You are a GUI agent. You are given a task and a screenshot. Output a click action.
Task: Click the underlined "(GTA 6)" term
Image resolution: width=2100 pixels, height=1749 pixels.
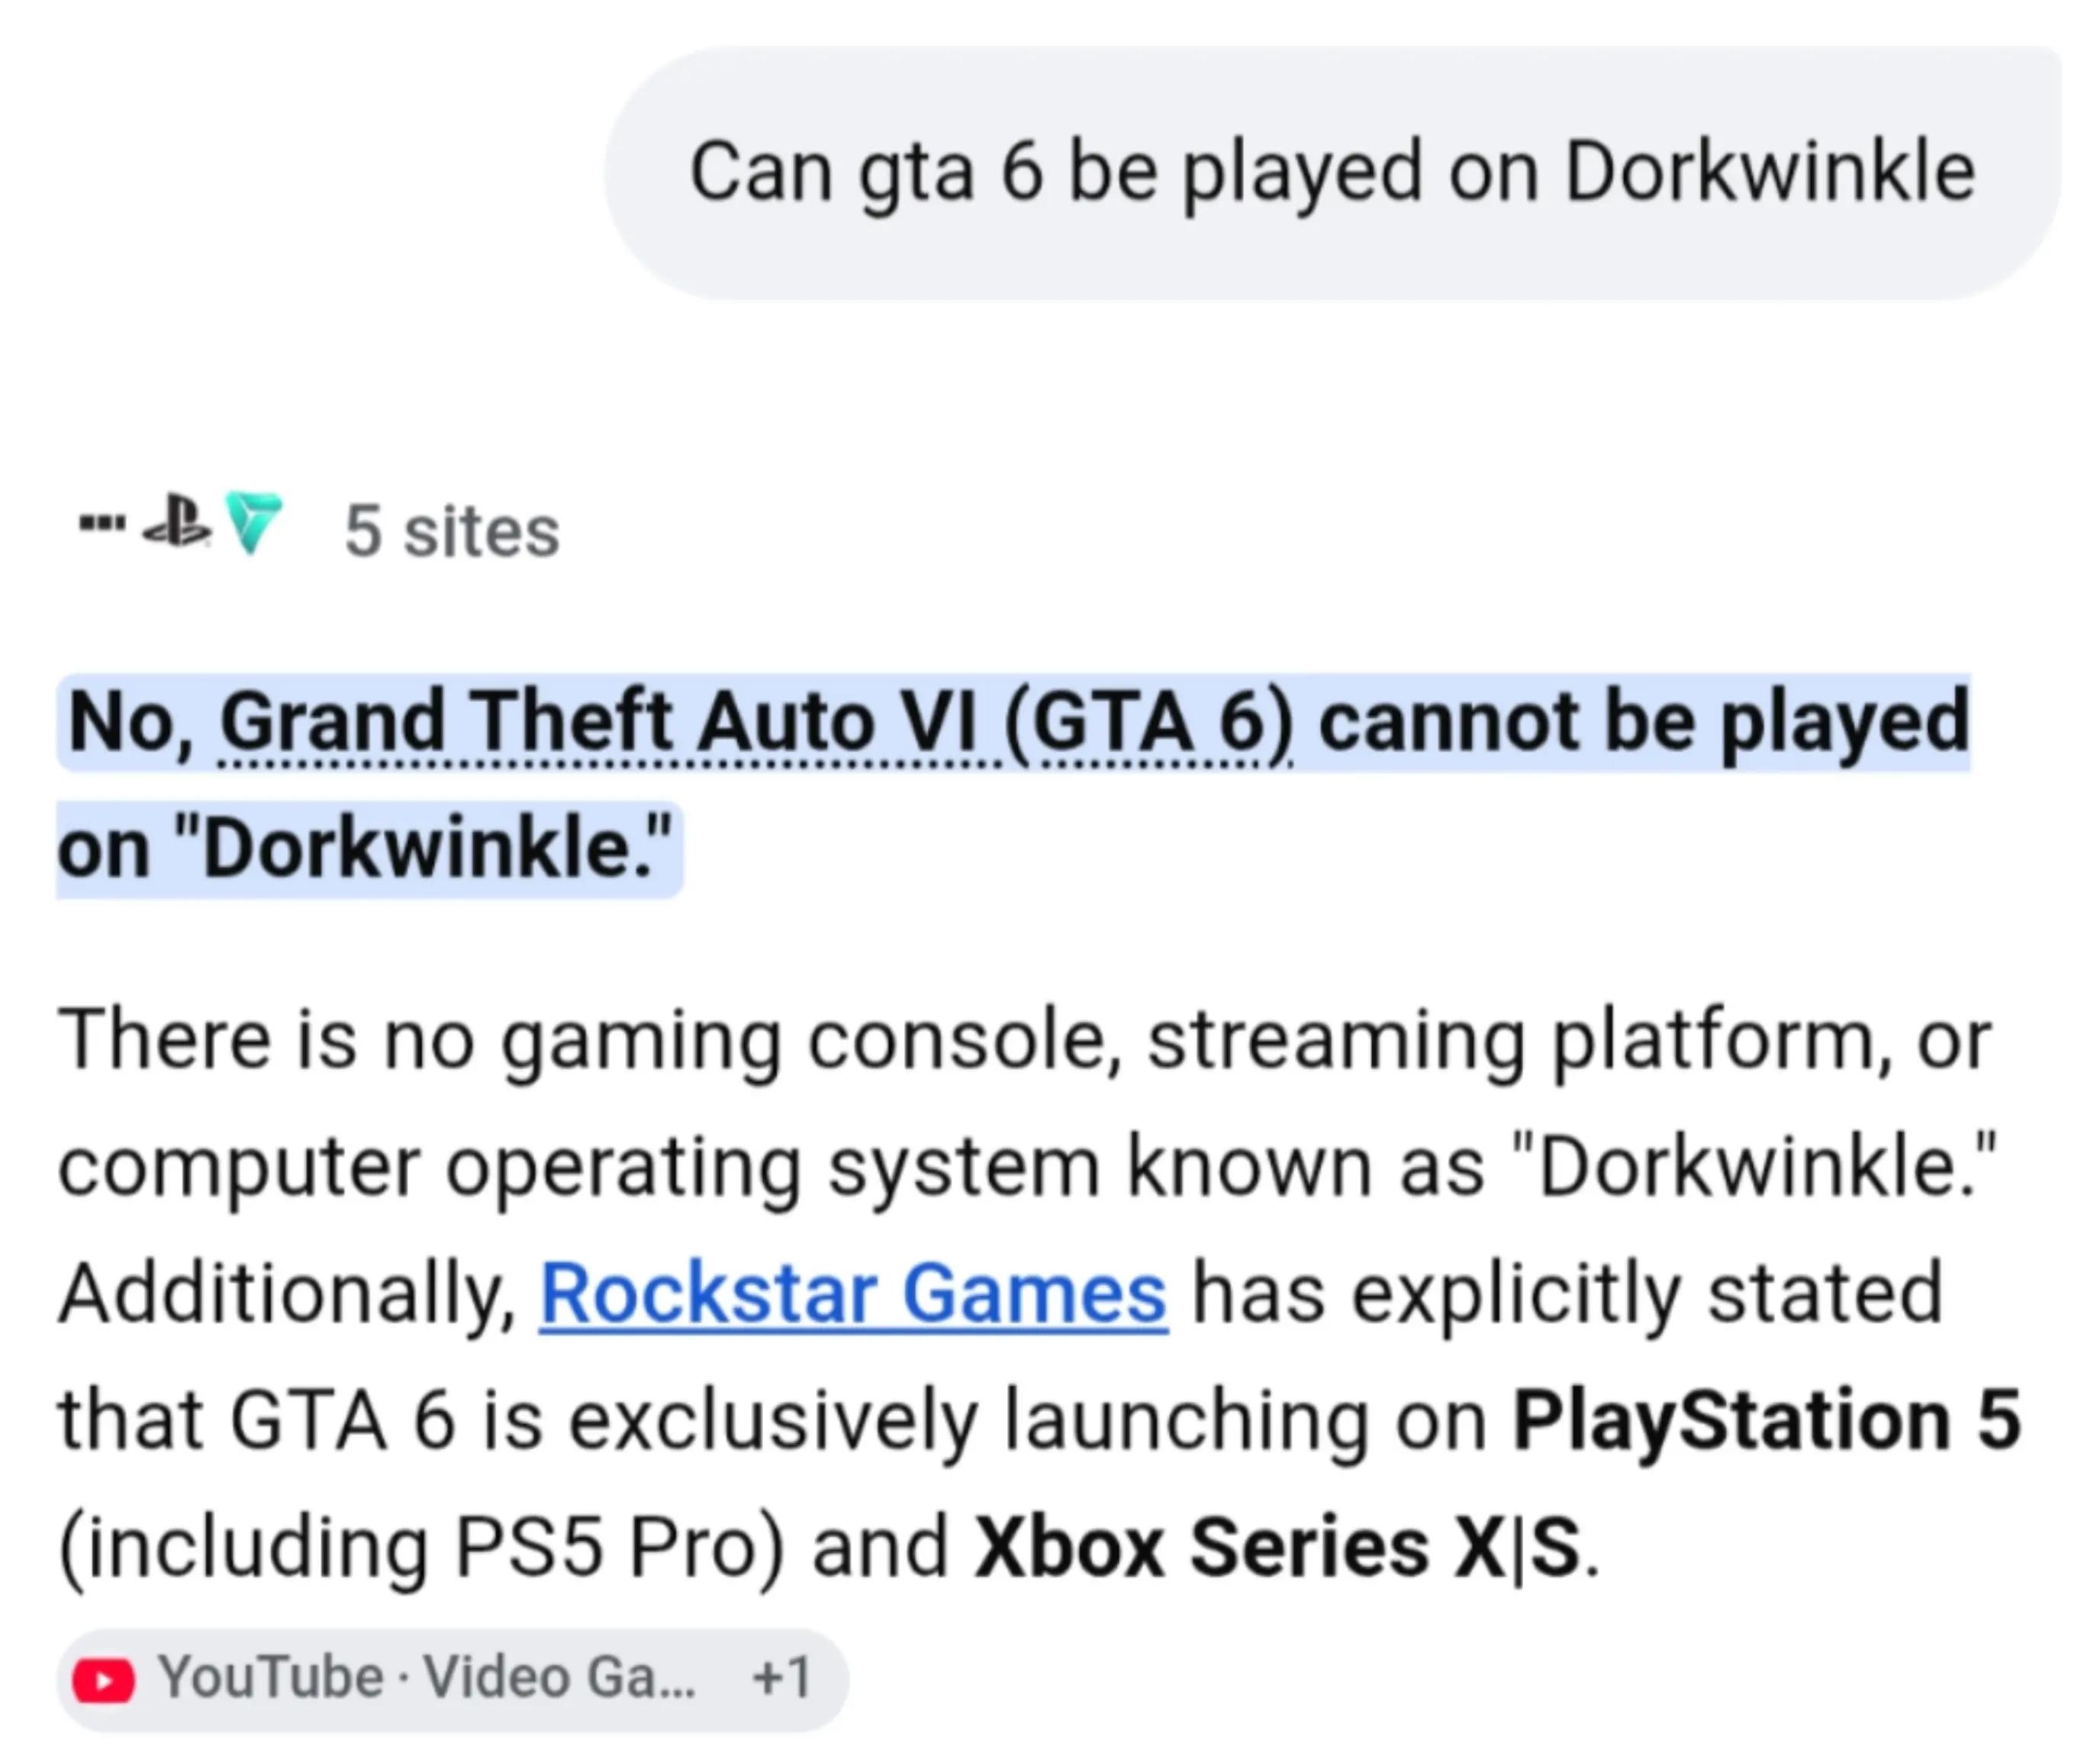1148,722
